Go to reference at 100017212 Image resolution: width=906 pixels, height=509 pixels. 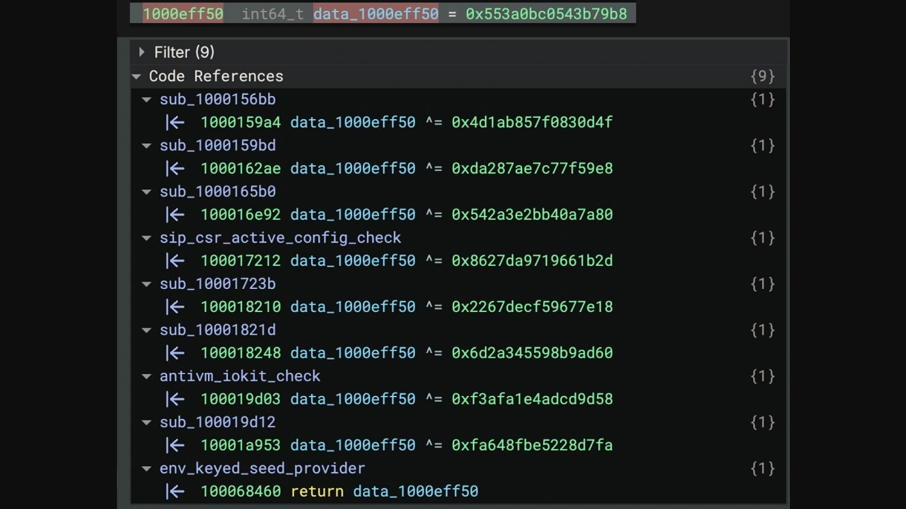click(x=240, y=261)
